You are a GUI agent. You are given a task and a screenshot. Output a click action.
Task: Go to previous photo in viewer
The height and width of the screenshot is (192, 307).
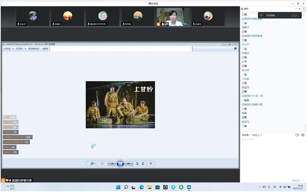(x=112, y=164)
